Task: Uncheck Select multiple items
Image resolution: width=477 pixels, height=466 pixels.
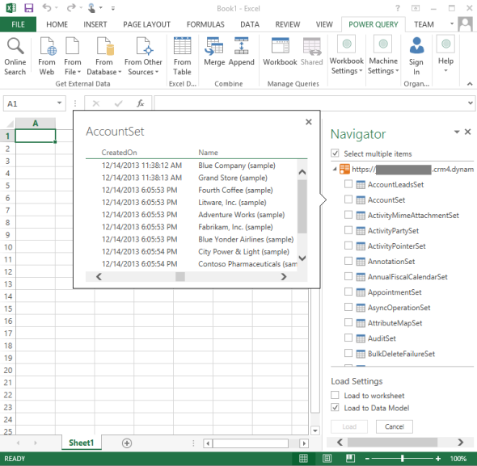Action: pyautogui.click(x=335, y=153)
